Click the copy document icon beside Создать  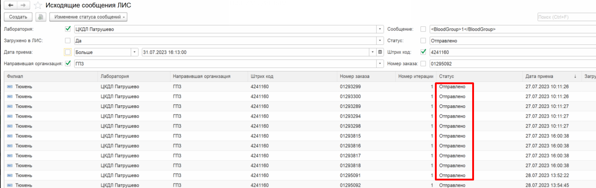point(41,17)
